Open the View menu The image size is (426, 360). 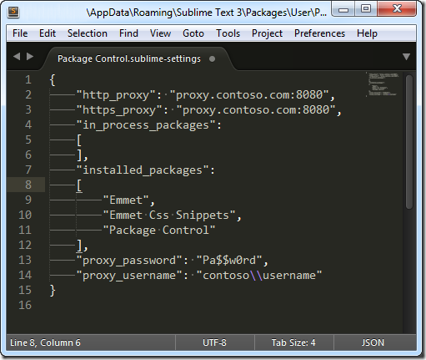tap(160, 33)
